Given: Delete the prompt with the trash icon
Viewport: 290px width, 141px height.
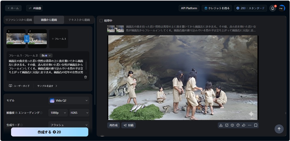Looking at the screenshot, I should click(86, 77).
